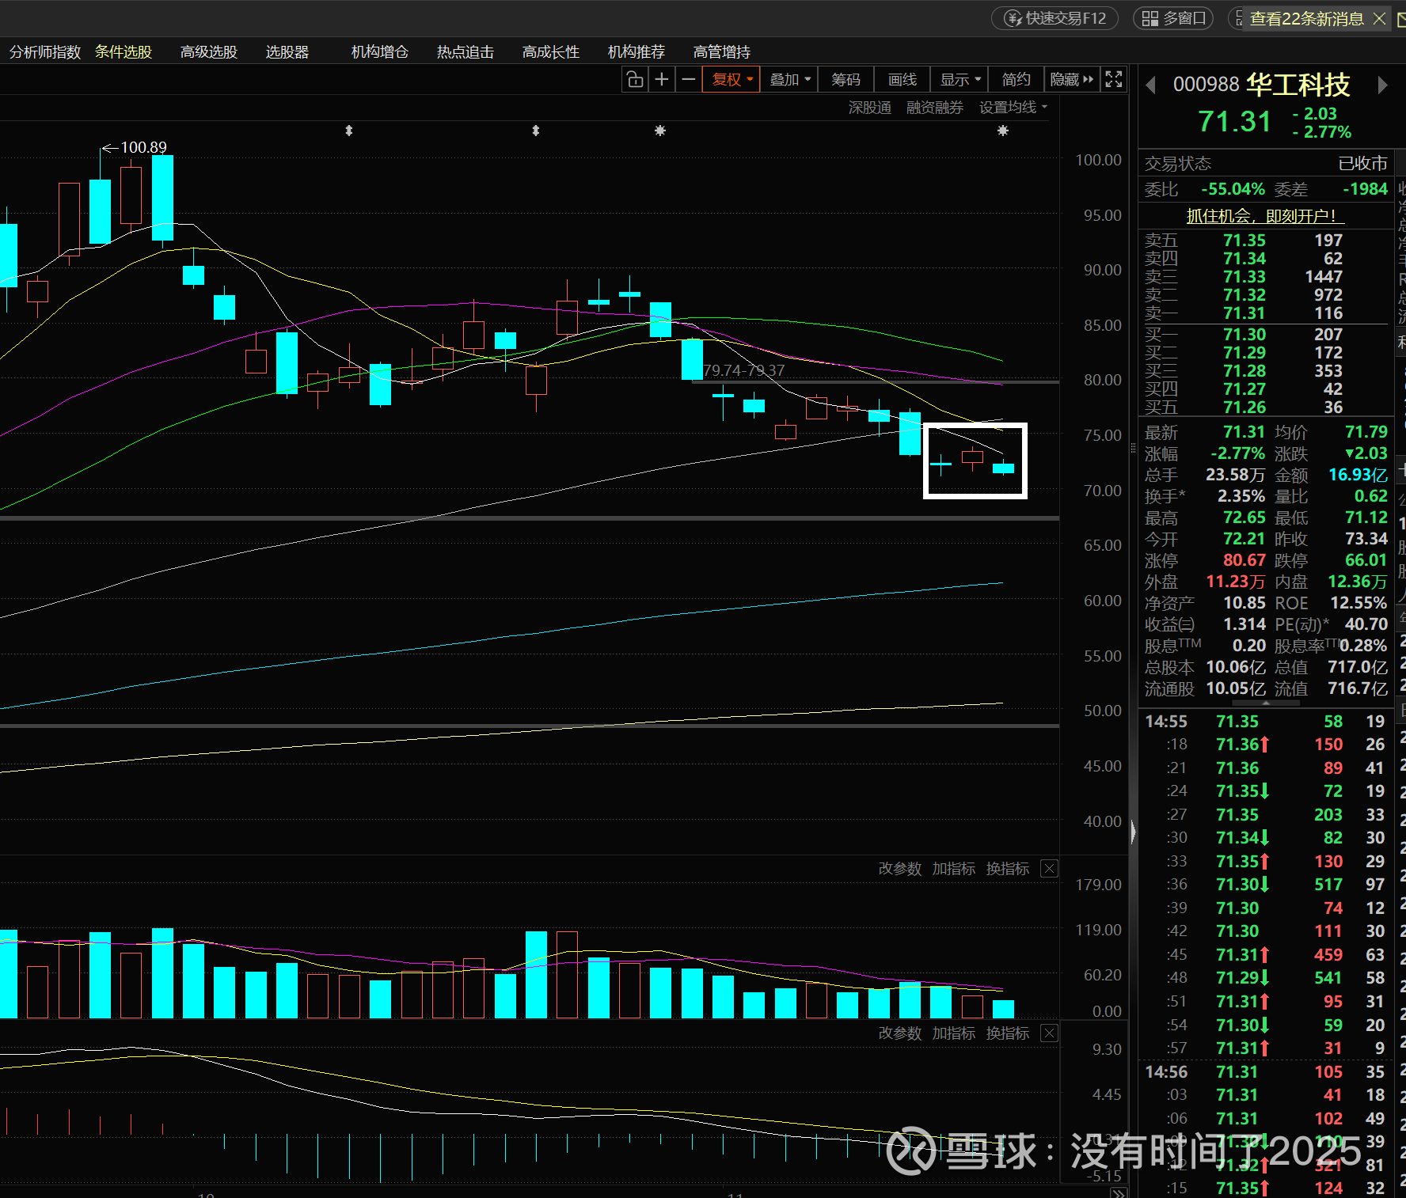The image size is (1406, 1198).
Task: Open 条件选股 menu item
Action: pyautogui.click(x=123, y=52)
